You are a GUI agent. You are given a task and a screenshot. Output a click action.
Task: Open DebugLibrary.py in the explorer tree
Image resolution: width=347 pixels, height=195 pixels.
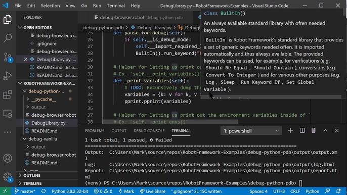(48, 123)
